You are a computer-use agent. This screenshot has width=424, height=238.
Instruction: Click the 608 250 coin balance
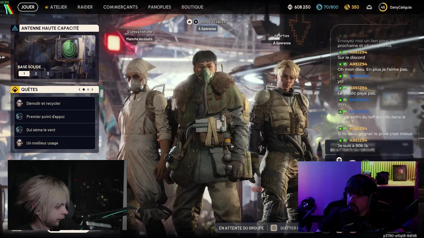point(302,7)
